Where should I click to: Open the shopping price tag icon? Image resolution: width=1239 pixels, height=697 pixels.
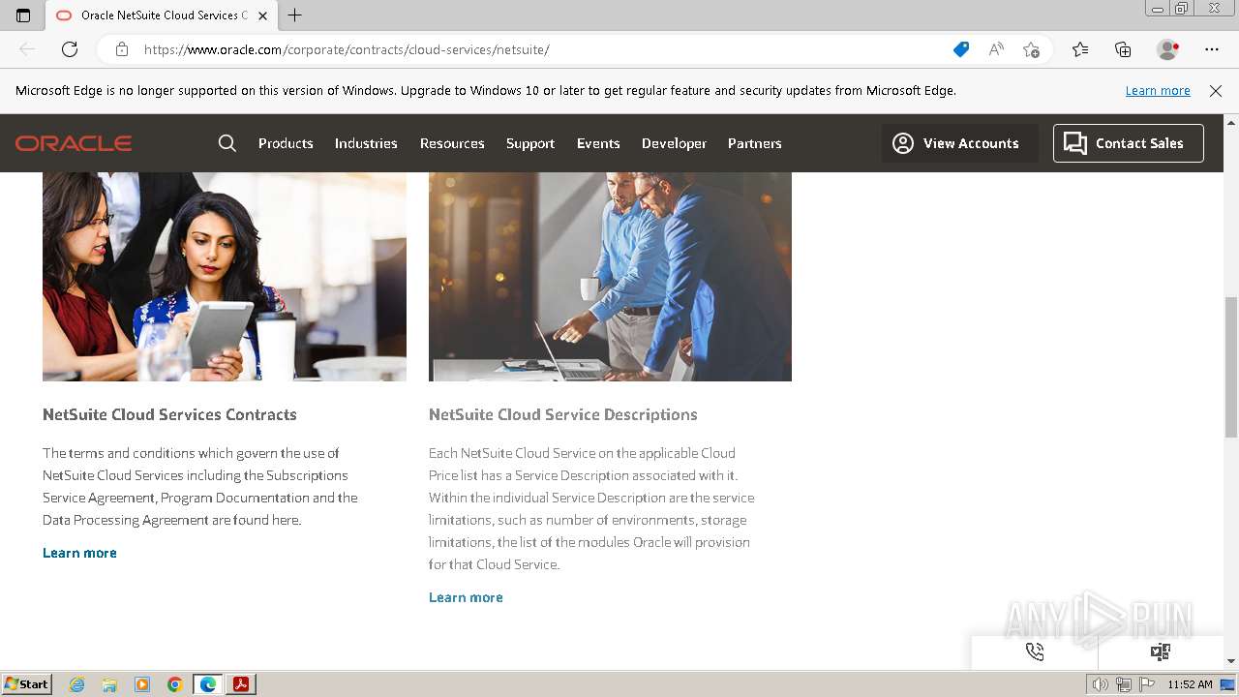[961, 49]
